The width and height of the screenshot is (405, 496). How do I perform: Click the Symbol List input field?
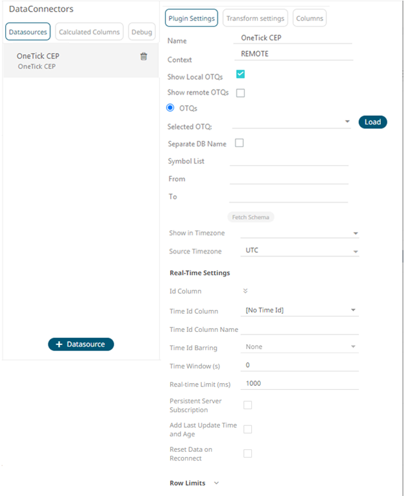coord(289,160)
